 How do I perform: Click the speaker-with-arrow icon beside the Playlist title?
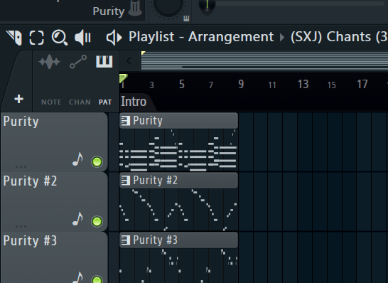coord(114,38)
